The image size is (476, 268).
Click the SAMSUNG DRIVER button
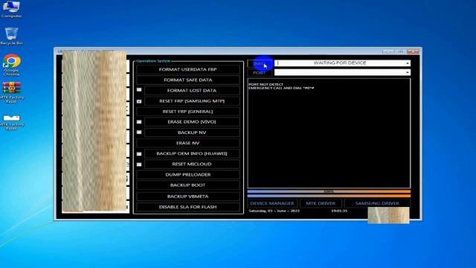tap(377, 203)
